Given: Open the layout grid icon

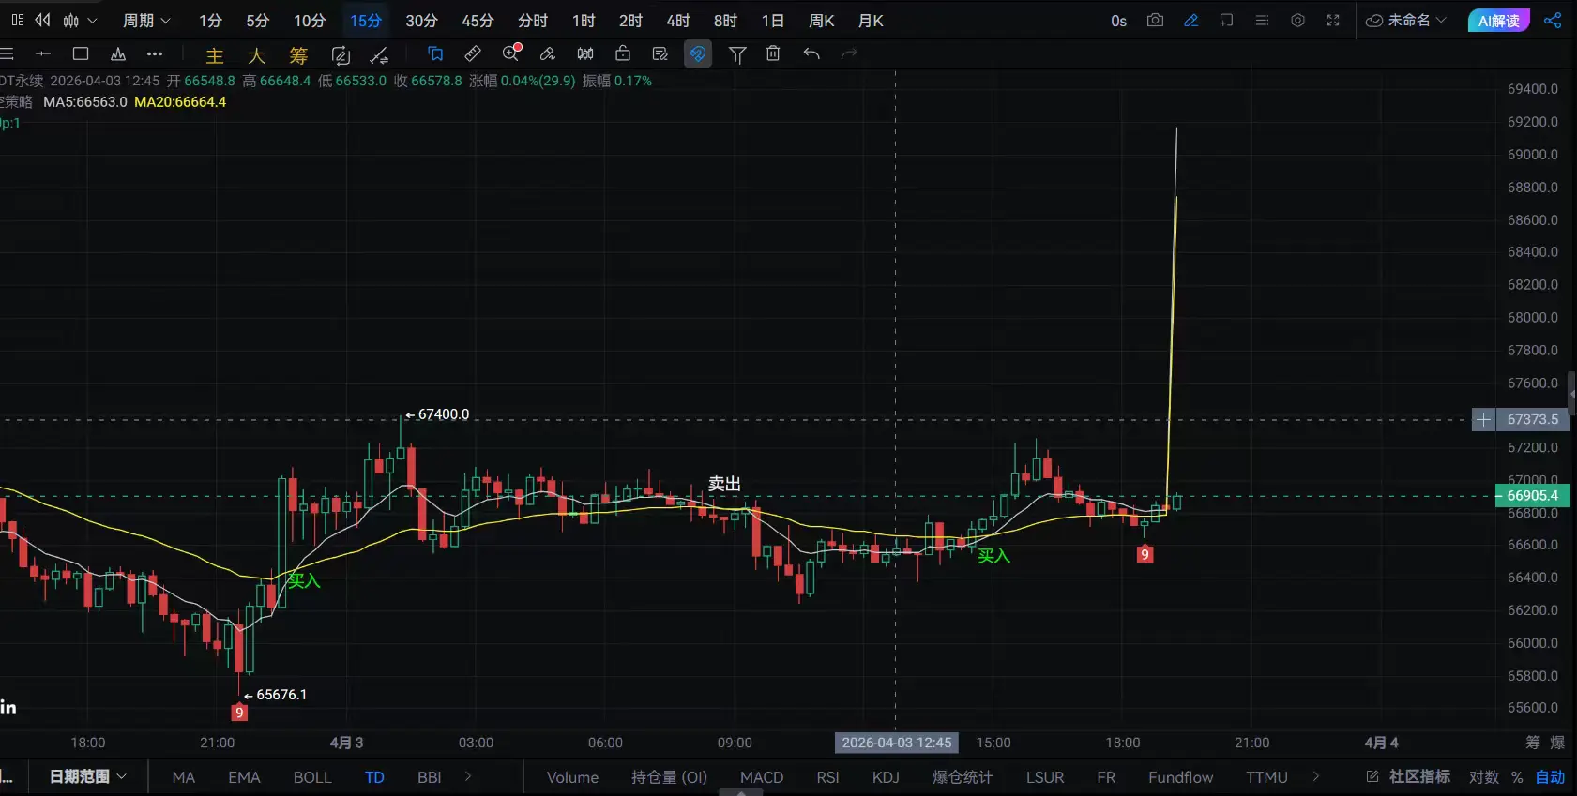Looking at the screenshot, I should pyautogui.click(x=17, y=20).
